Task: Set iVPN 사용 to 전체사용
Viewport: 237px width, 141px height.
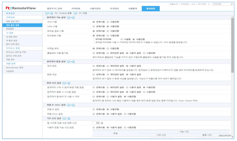Action: 94,26
